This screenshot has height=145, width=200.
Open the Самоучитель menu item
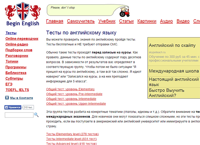[x=81, y=21]
